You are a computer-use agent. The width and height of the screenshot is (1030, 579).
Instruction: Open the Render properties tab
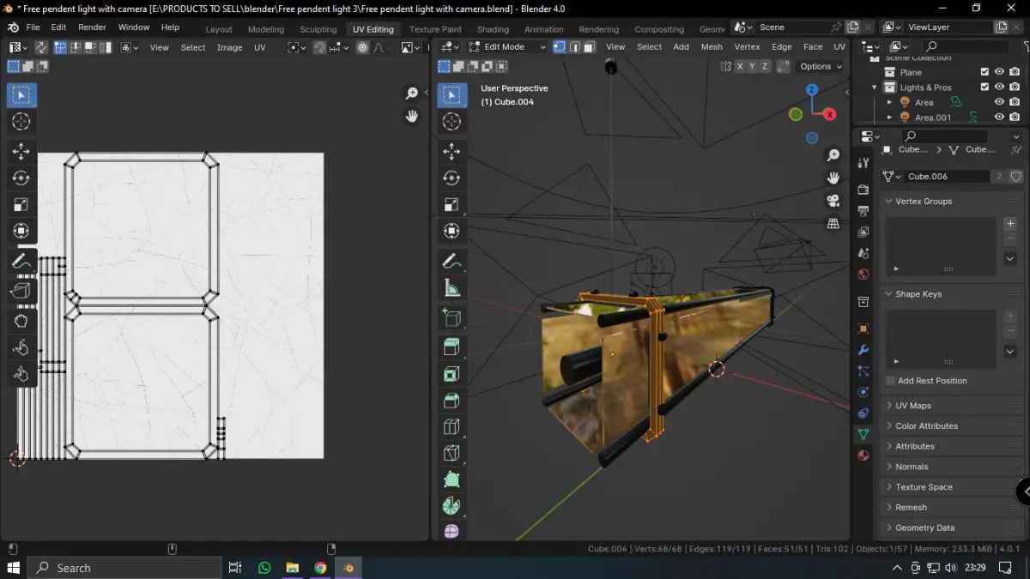tap(863, 190)
